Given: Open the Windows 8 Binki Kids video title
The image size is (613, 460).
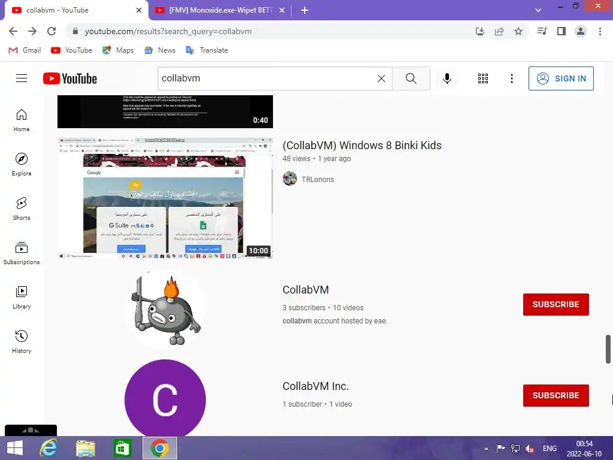Looking at the screenshot, I should tap(362, 146).
